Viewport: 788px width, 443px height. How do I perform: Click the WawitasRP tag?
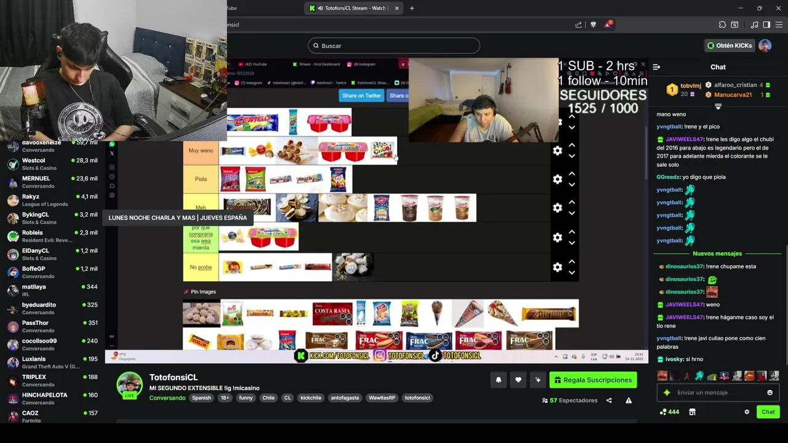click(382, 398)
